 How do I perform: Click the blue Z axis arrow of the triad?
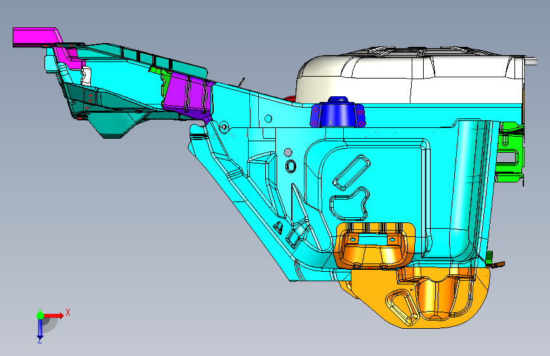[x=40, y=328]
